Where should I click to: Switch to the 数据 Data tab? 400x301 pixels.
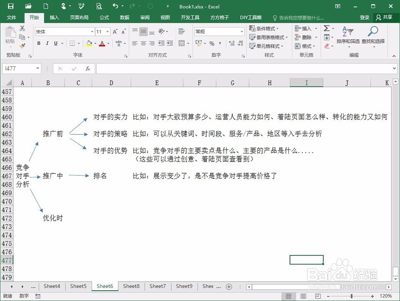[124, 17]
